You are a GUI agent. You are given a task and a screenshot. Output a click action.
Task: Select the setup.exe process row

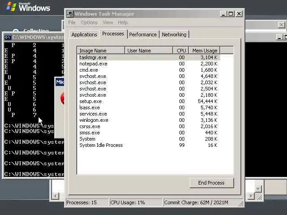[x=148, y=101]
